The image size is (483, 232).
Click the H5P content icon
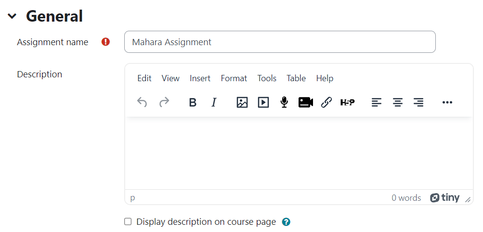(x=348, y=102)
